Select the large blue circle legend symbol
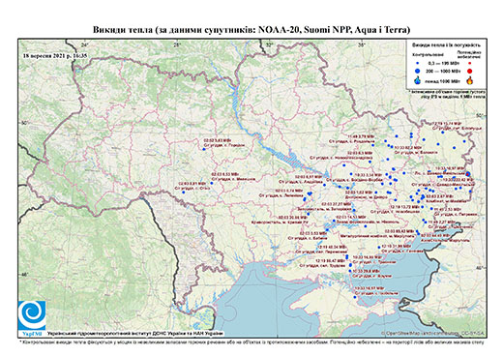The width and height of the screenshot is (503, 356). point(418,71)
